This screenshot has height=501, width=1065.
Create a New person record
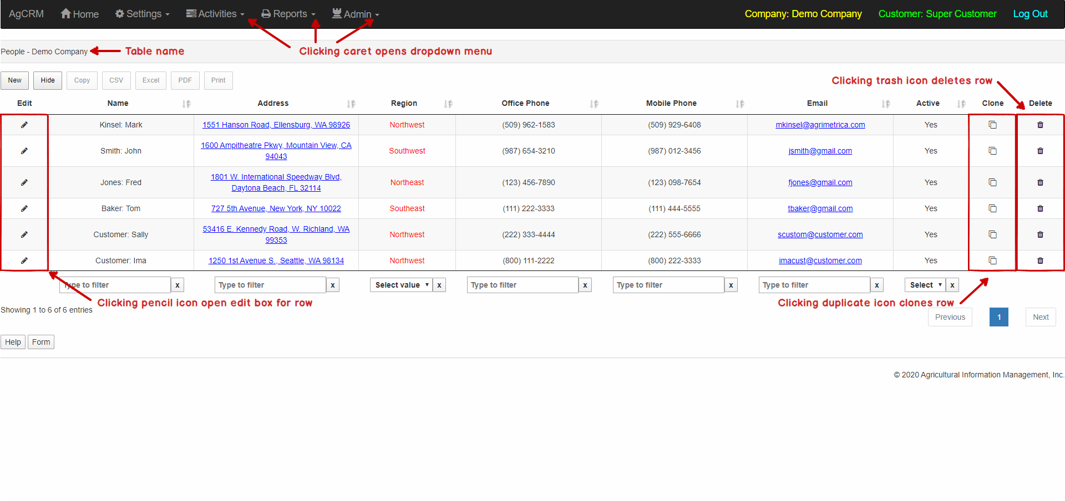(x=15, y=80)
